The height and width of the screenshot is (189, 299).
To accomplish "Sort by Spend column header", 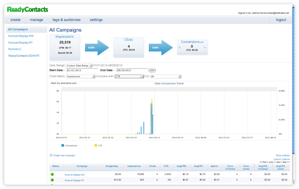I will click(x=214, y=166).
